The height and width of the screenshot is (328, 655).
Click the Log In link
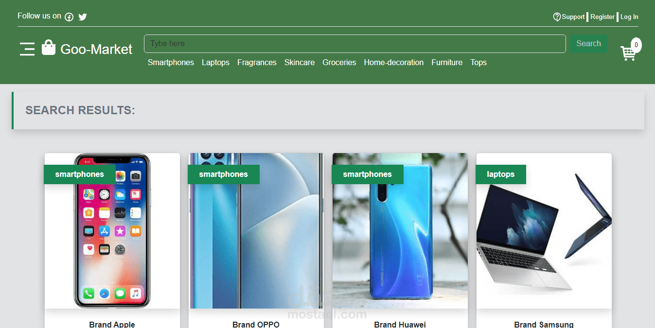point(629,17)
